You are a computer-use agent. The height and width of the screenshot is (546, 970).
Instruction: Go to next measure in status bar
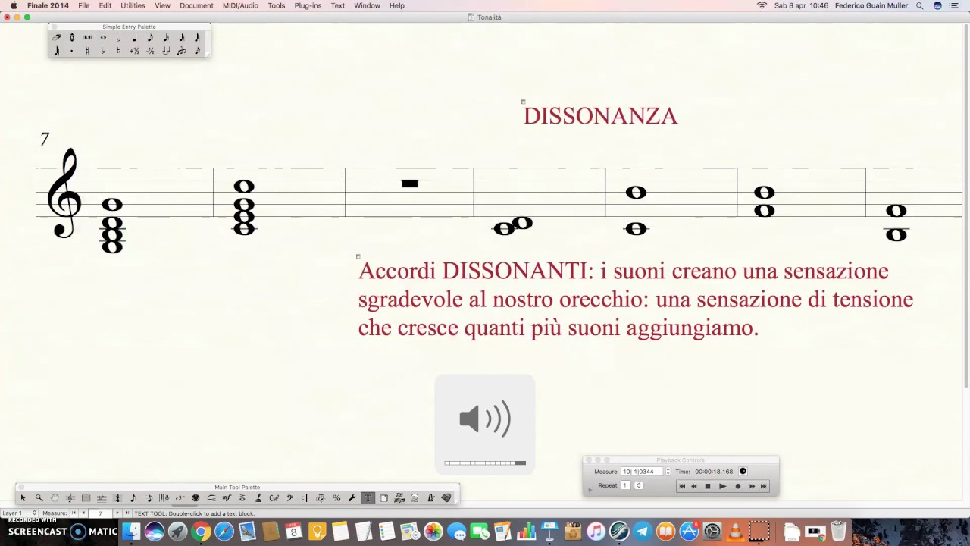pyautogui.click(x=117, y=513)
